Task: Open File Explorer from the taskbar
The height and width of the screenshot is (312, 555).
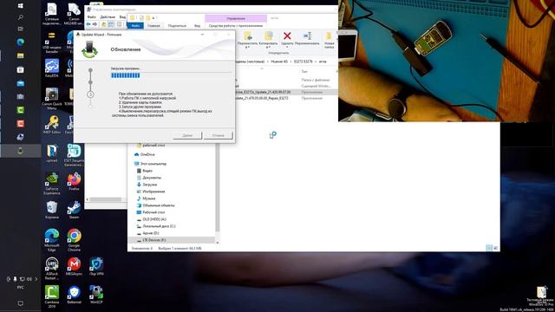Action: [21, 55]
